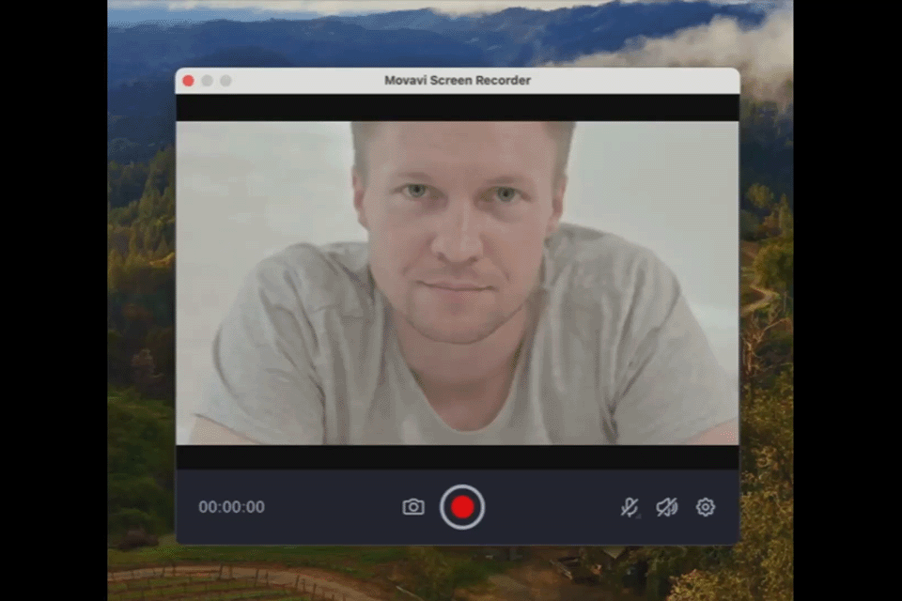Click the 00:00:00 timer readout
The height and width of the screenshot is (601, 902).
click(x=232, y=507)
